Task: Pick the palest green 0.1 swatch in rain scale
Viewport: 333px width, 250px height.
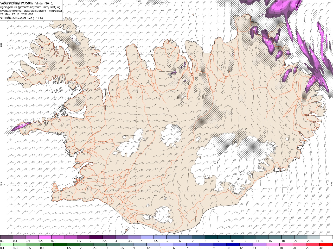Action: pos(7,245)
